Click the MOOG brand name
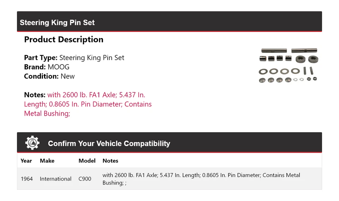The image size is (339, 201). pos(59,67)
